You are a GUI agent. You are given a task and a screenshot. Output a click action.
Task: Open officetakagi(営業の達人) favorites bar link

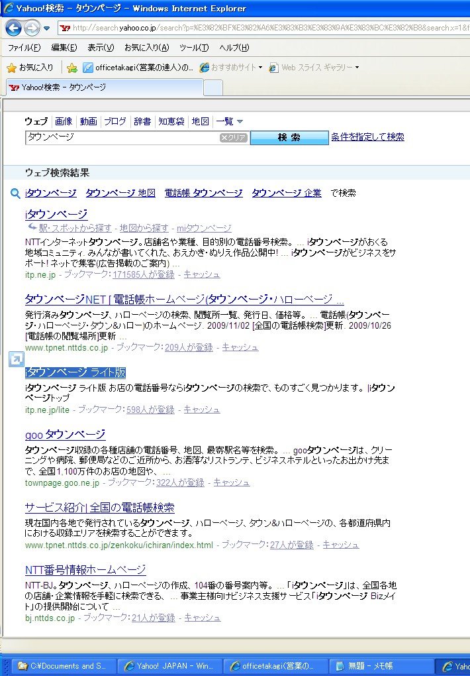coord(138,67)
